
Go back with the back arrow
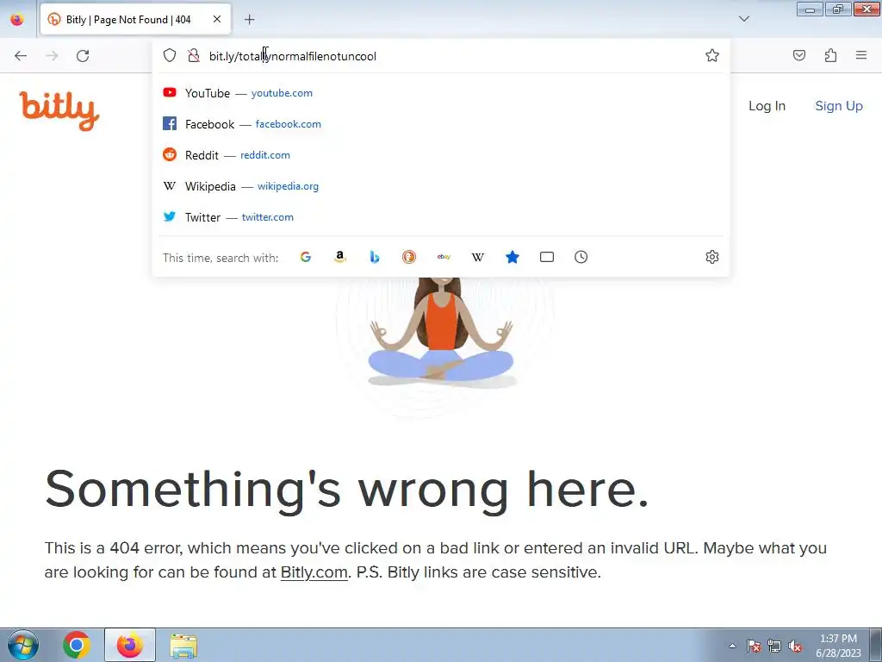(x=21, y=56)
